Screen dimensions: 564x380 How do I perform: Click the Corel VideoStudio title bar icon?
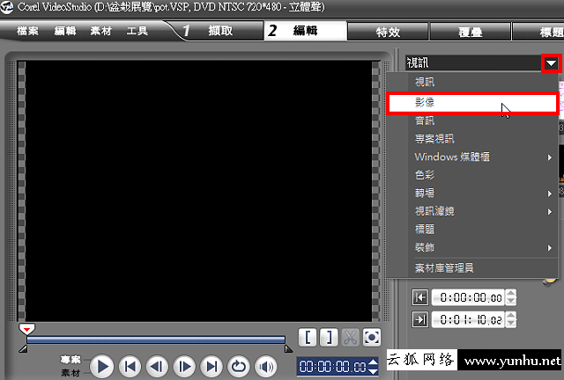[7, 7]
